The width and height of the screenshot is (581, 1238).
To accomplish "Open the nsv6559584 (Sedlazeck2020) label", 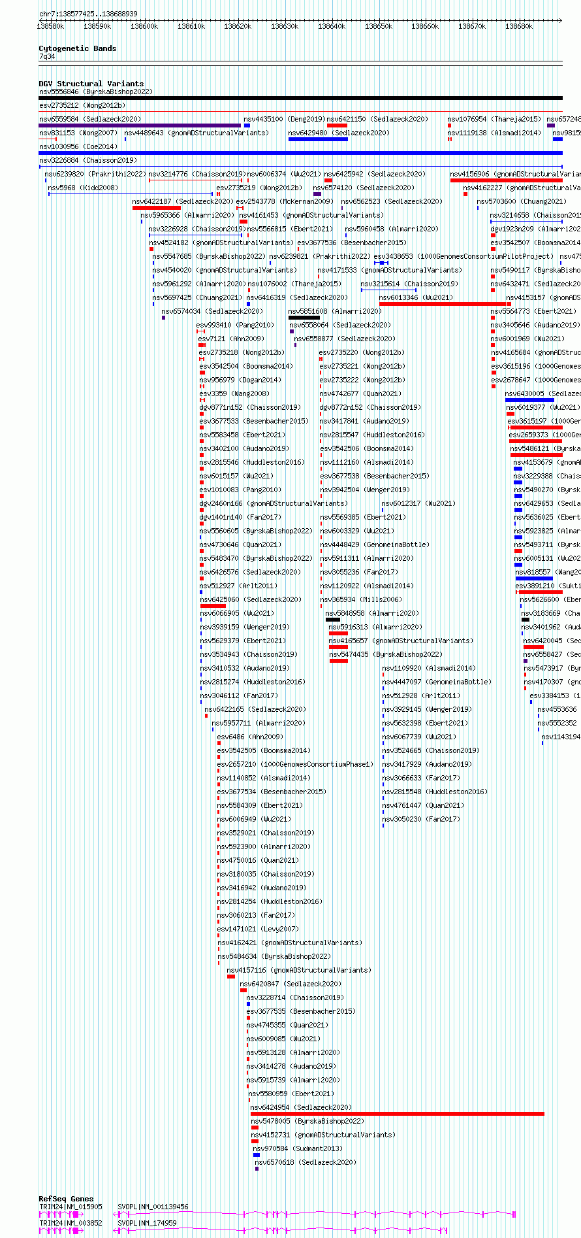I will [x=89, y=120].
